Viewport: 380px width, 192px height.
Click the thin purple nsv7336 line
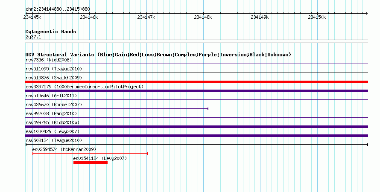[196, 64]
